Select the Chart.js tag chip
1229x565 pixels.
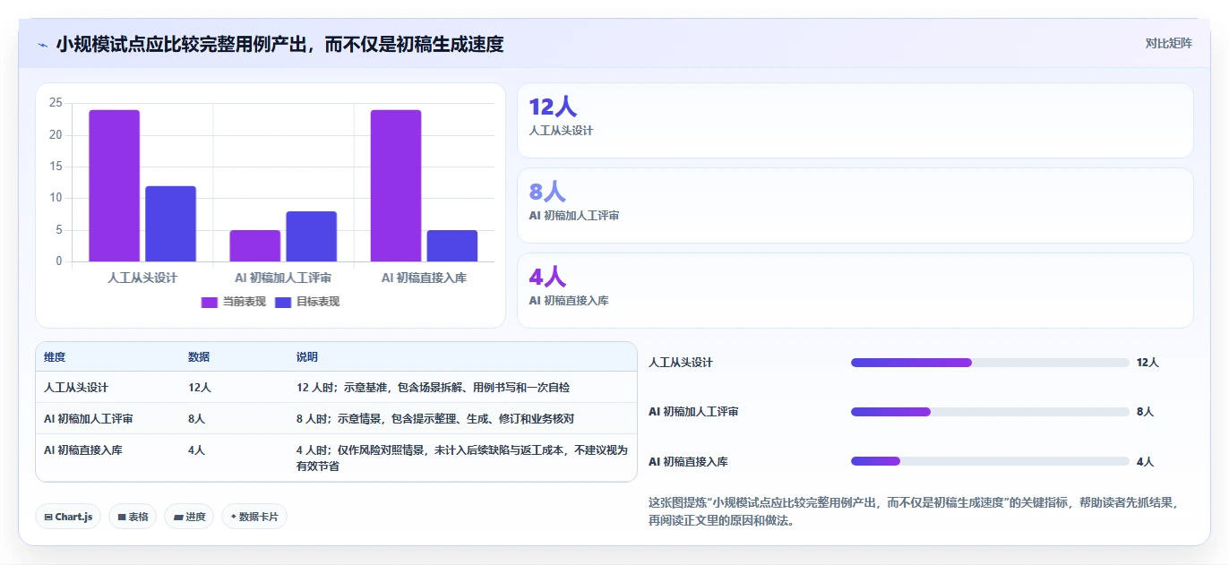(x=68, y=517)
